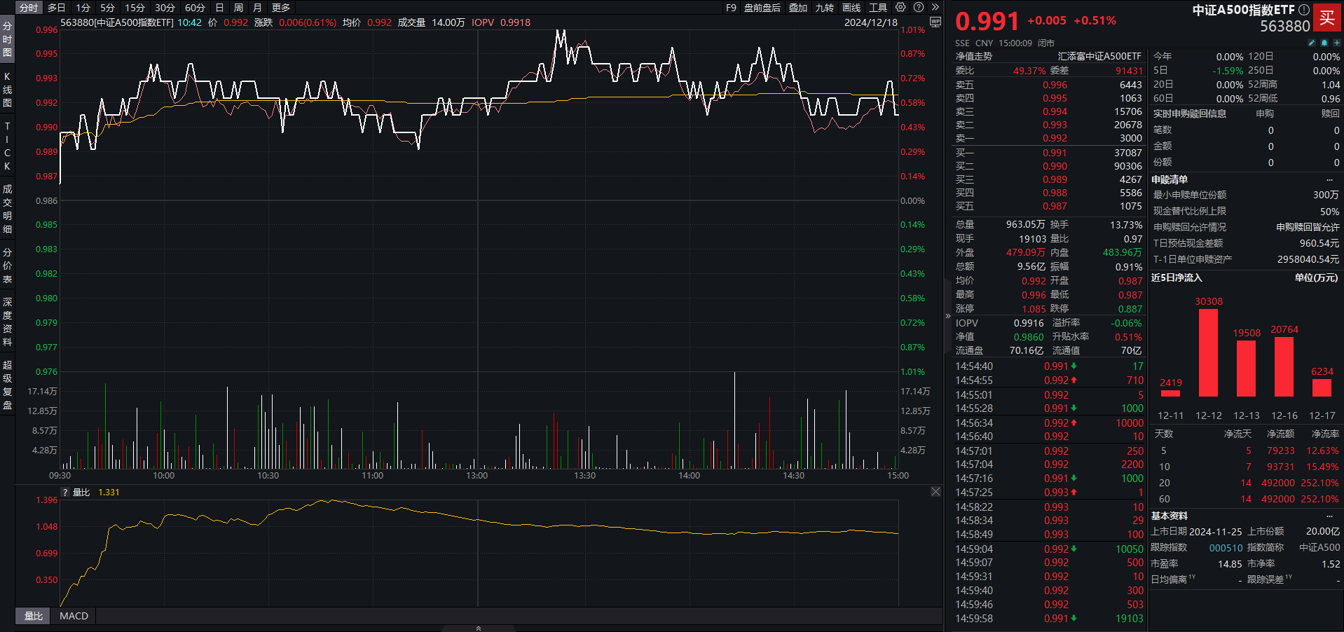Open the settings gear icon in chart toolbar
The height and width of the screenshot is (632, 1344).
(900, 7)
